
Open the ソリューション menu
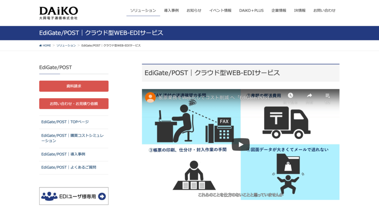coord(143,11)
